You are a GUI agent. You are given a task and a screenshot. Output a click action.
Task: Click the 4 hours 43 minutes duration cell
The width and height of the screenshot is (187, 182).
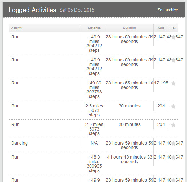coord(129,159)
